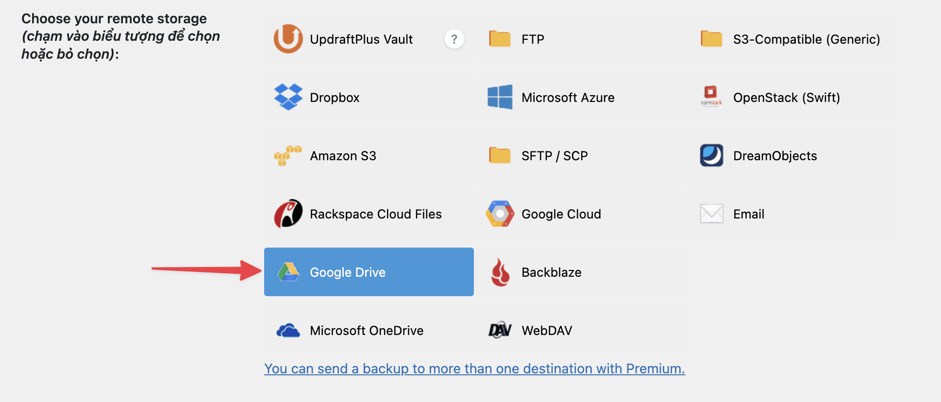Select Rackspace Cloud Files text label
941x402 pixels.
click(375, 214)
